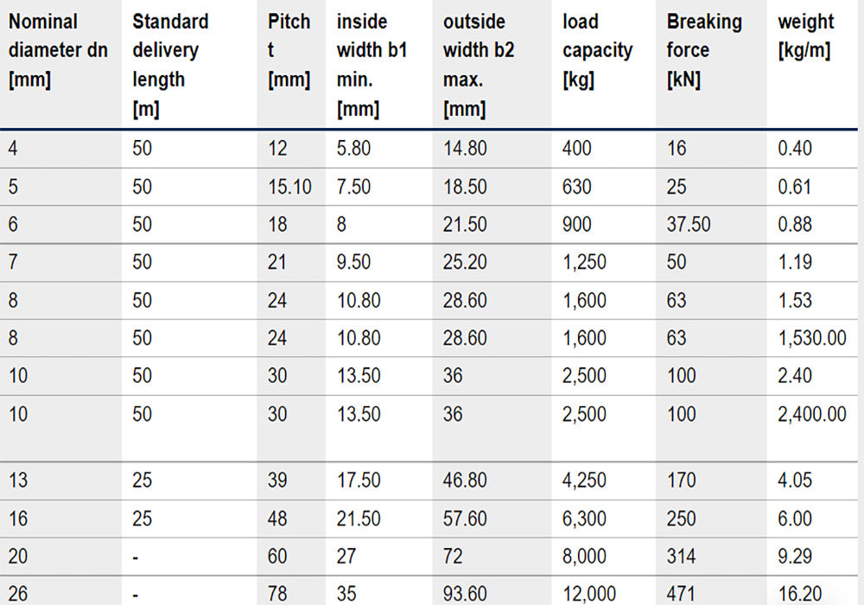The image size is (864, 605).
Task: Select the 2,400.00 weight value
Action: 812,414
